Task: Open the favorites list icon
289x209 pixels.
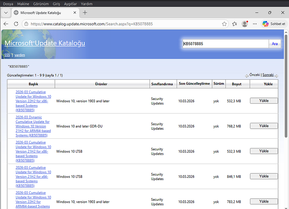Action: tap(234, 24)
